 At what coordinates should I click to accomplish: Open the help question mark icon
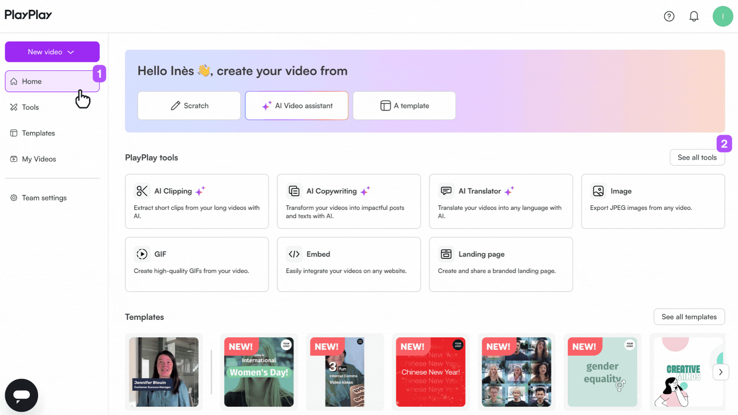click(669, 17)
